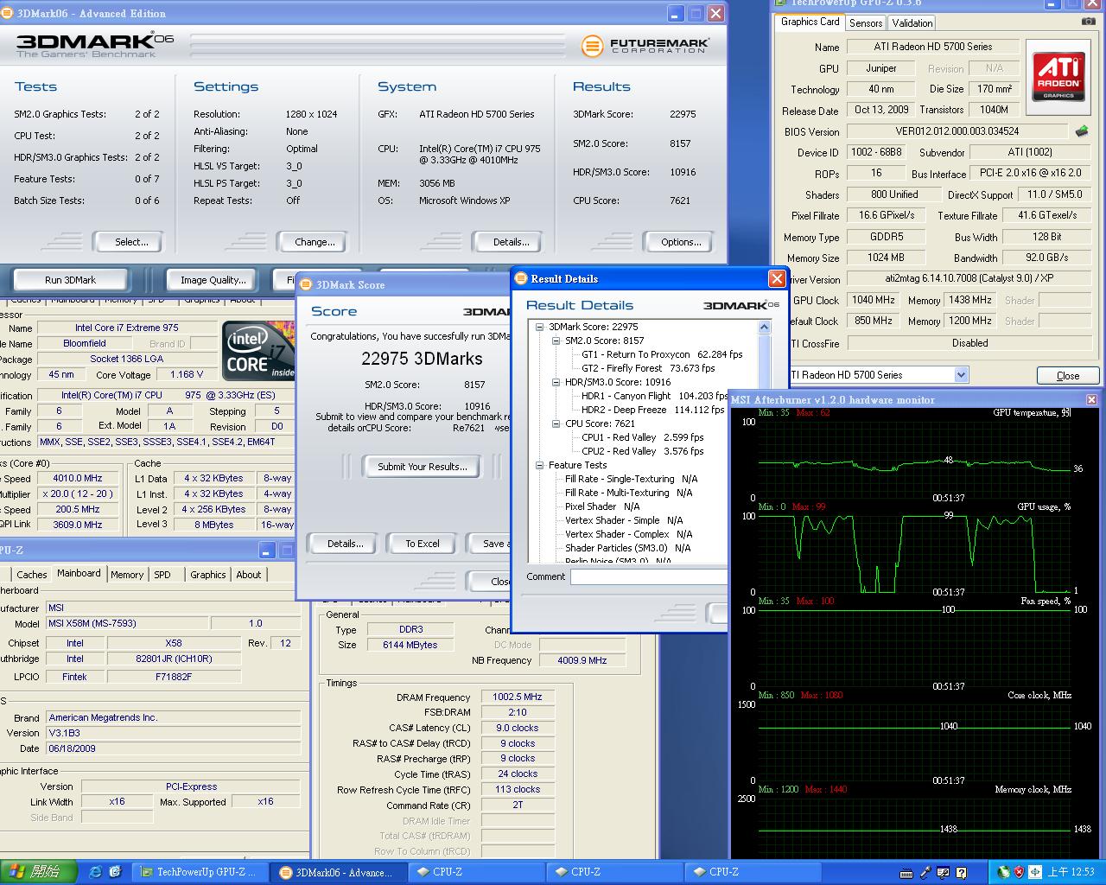This screenshot has height=885, width=1106.
Task: Click the Details... button under System
Action: click(511, 242)
